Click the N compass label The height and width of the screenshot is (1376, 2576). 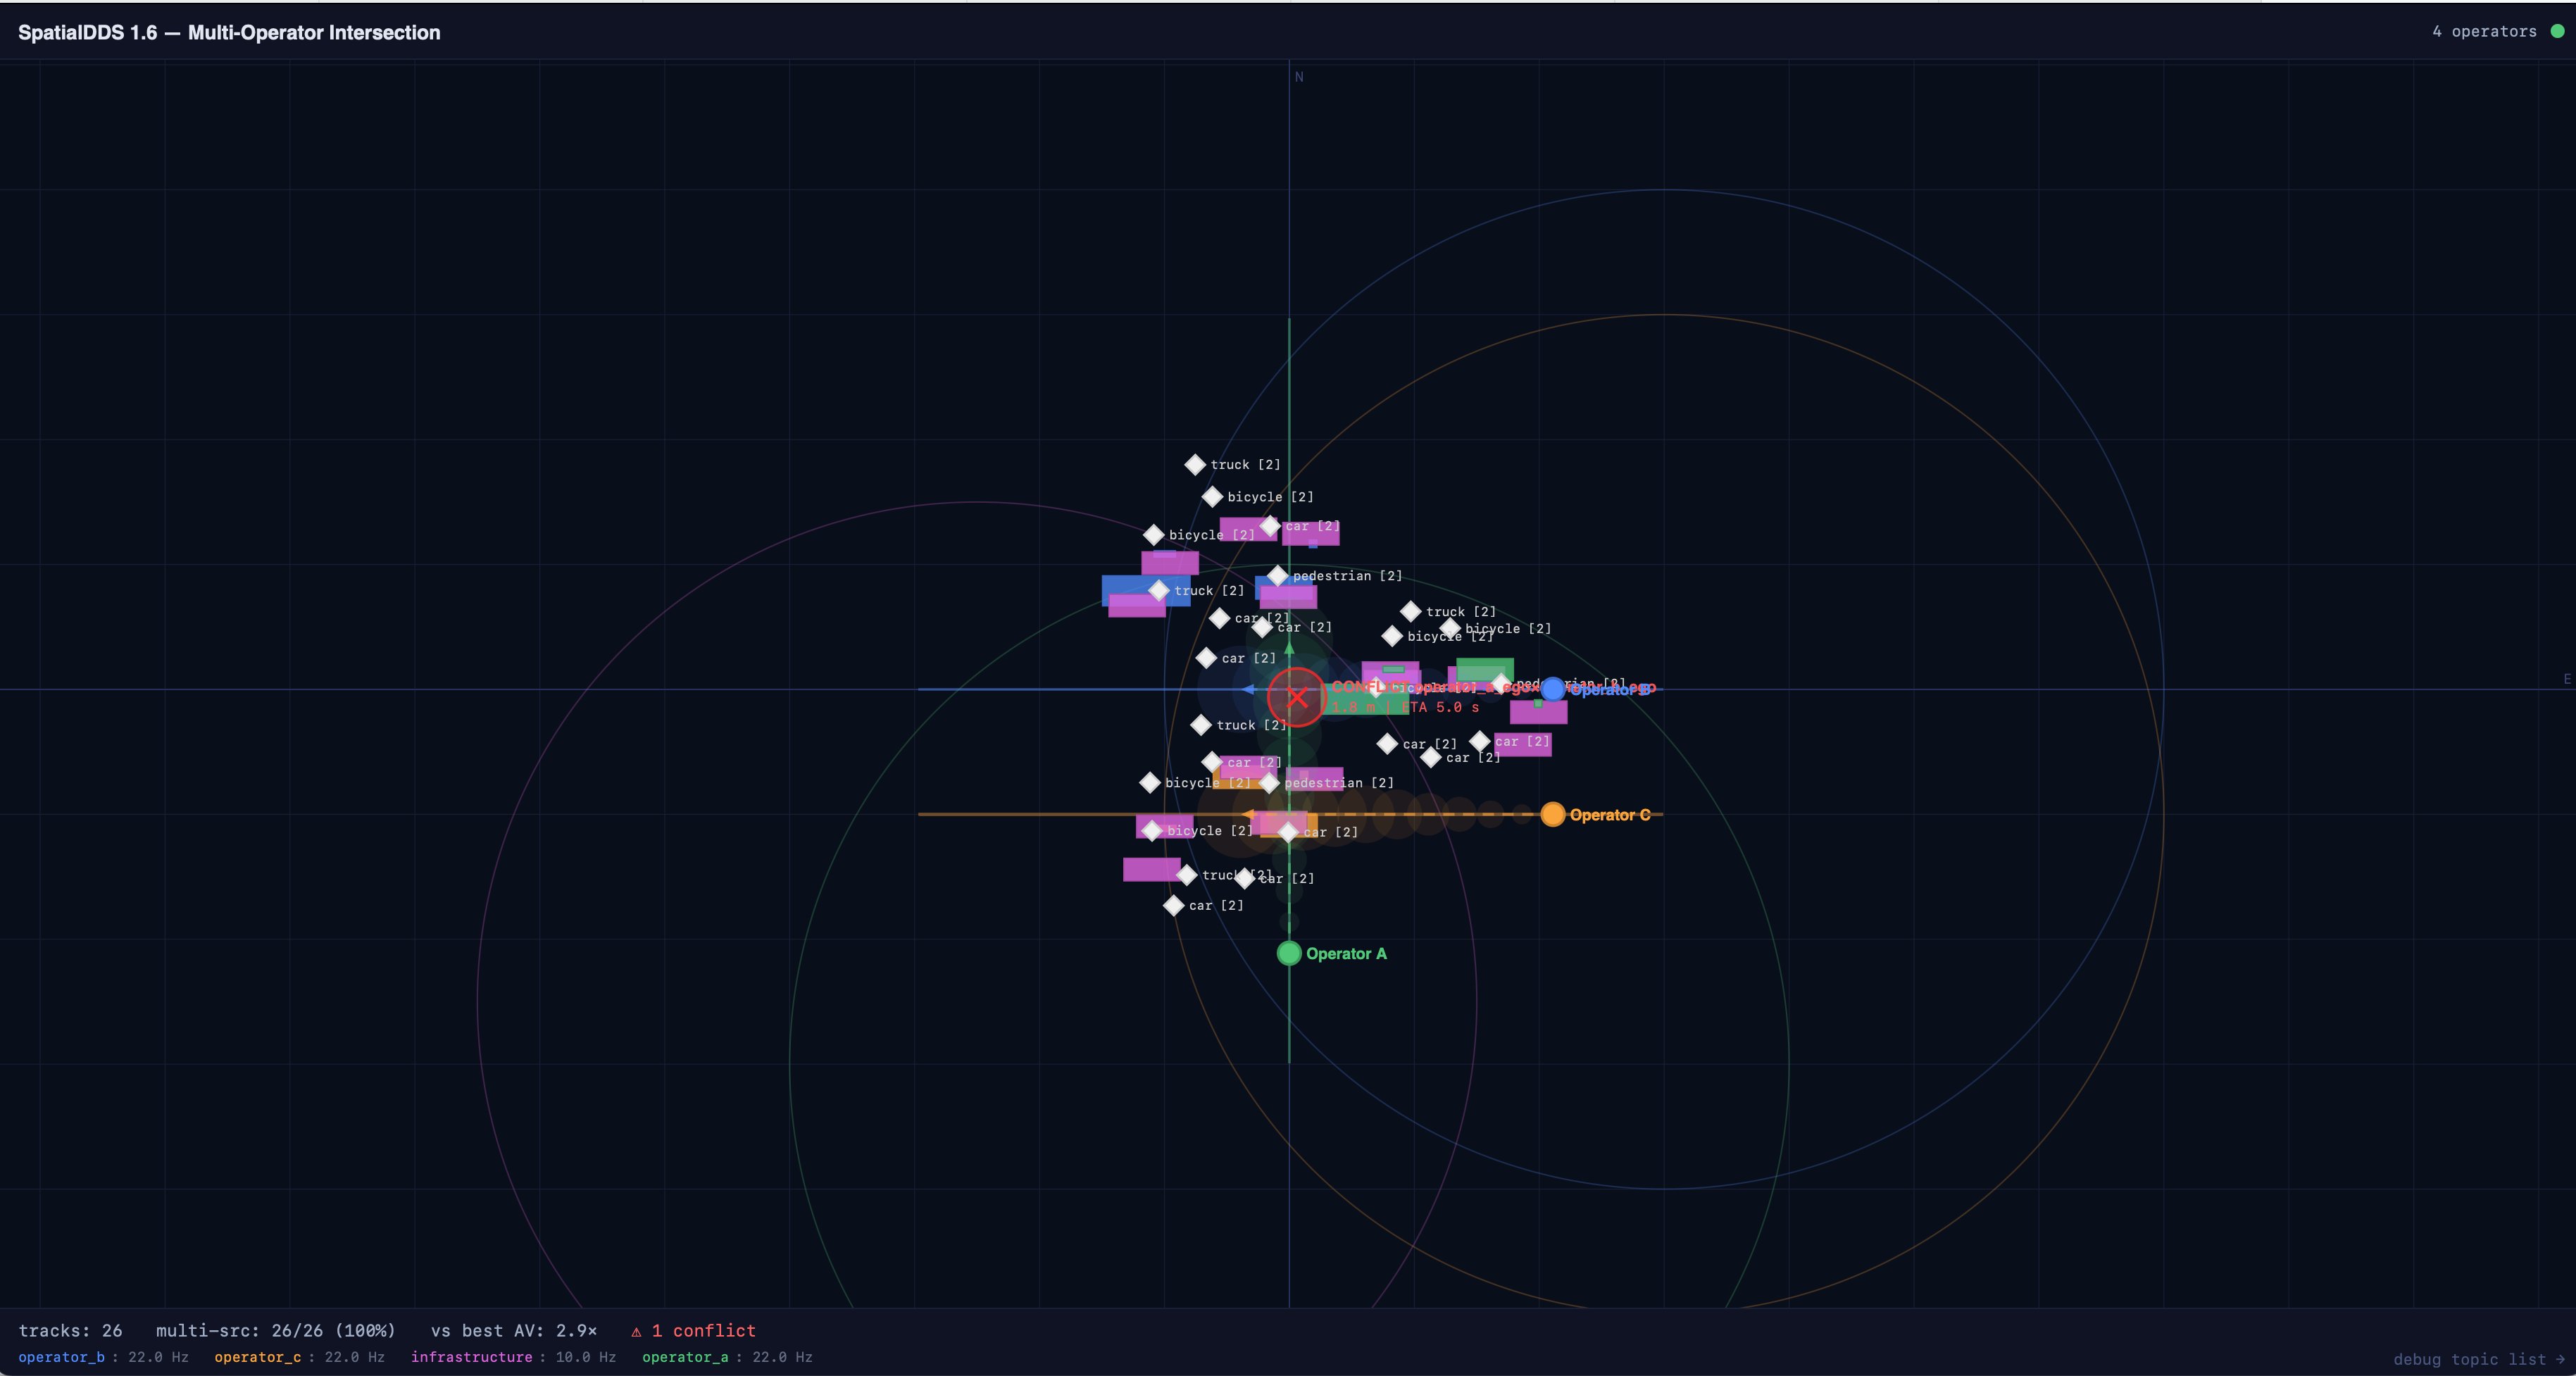[1299, 77]
